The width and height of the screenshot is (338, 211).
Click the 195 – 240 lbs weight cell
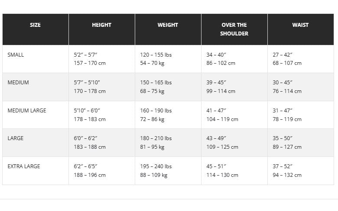[x=156, y=166]
